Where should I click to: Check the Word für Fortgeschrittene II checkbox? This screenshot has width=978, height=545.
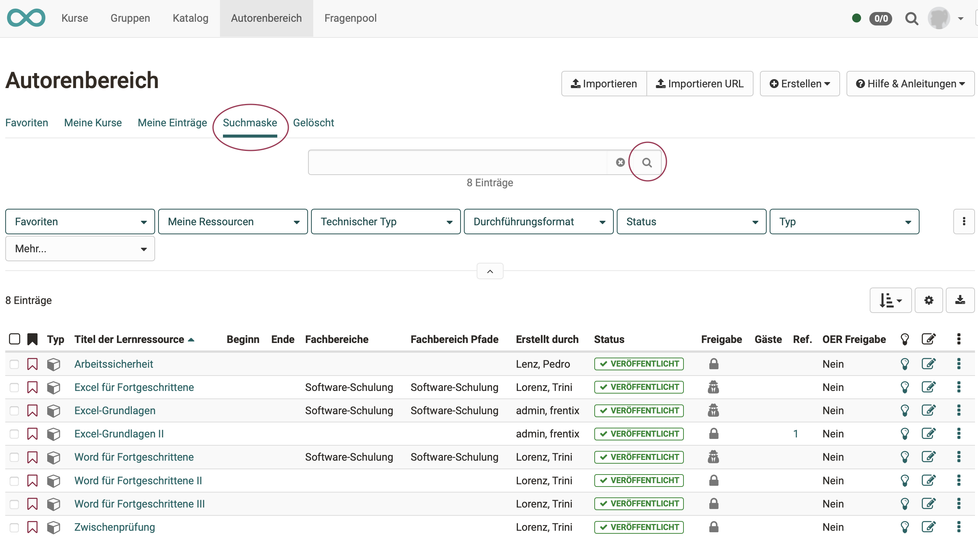[x=15, y=481]
